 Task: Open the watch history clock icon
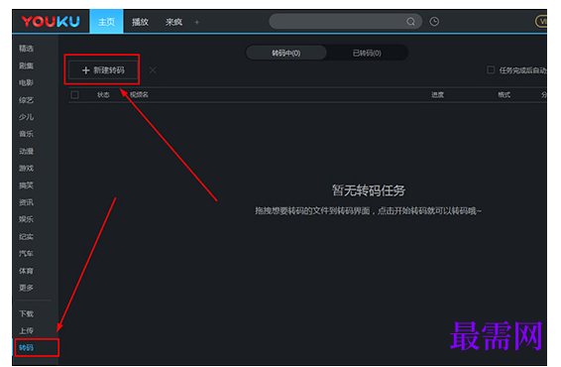(434, 22)
